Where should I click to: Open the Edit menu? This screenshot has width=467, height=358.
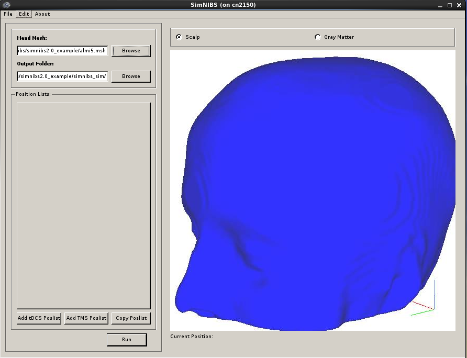tap(24, 14)
